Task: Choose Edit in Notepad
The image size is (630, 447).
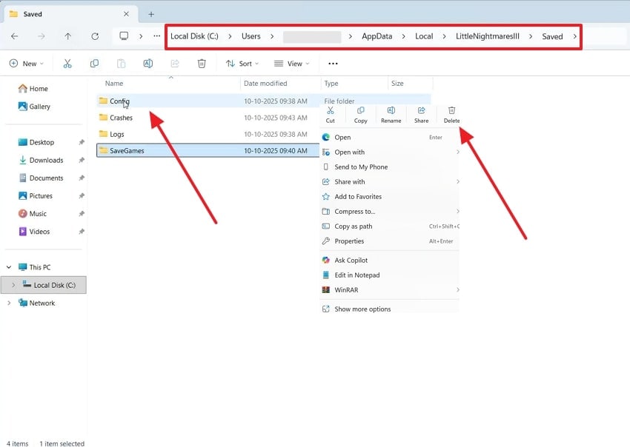Action: pos(389,275)
